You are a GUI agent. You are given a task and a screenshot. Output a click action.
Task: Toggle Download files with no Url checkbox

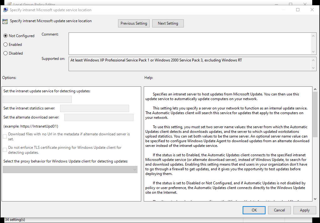click(x=5, y=137)
